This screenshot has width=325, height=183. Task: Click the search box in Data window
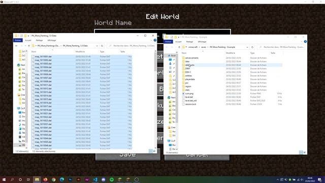coord(132,46)
